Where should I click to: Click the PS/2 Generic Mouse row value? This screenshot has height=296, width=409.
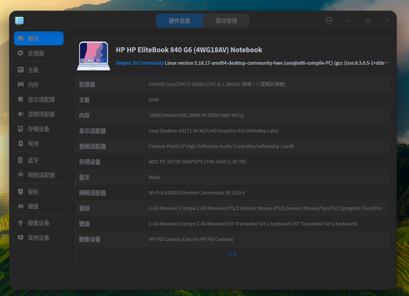pyautogui.click(x=267, y=208)
